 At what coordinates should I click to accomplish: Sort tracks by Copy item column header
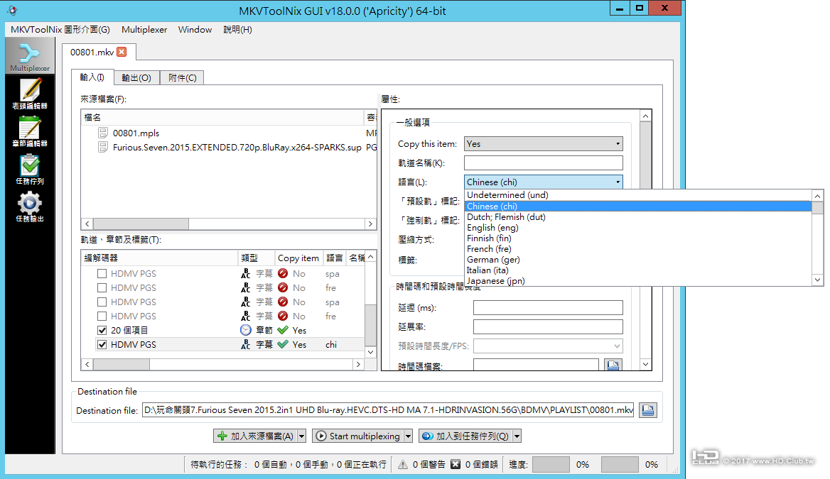[x=298, y=258]
